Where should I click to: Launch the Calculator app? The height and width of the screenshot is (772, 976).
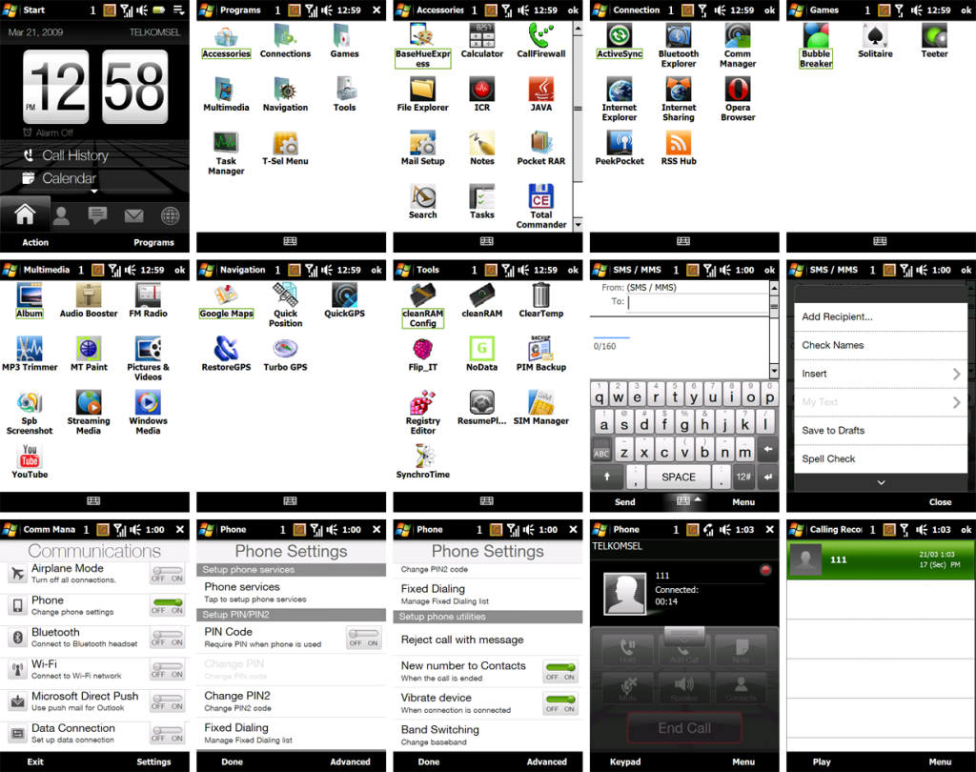(x=481, y=41)
